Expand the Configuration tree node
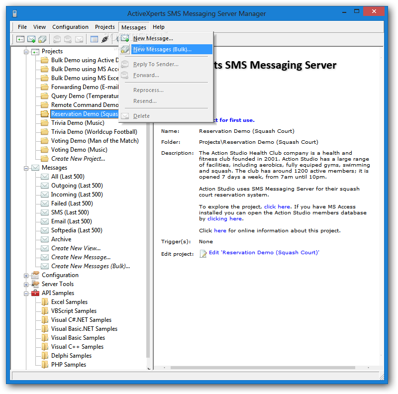The image size is (398, 394). (26, 276)
